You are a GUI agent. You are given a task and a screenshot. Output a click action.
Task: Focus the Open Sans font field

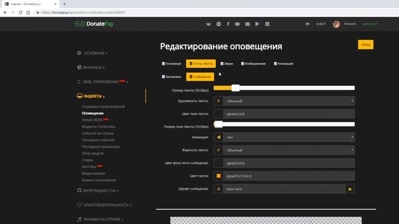click(x=284, y=189)
